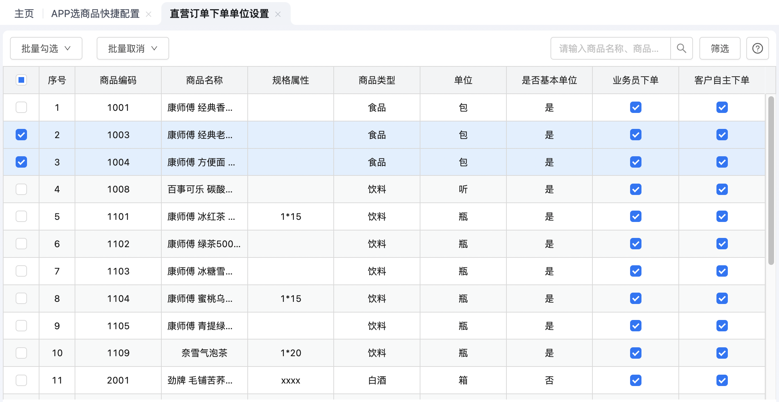Click the 箱 unit cell
This screenshot has height=402, width=779.
(463, 380)
